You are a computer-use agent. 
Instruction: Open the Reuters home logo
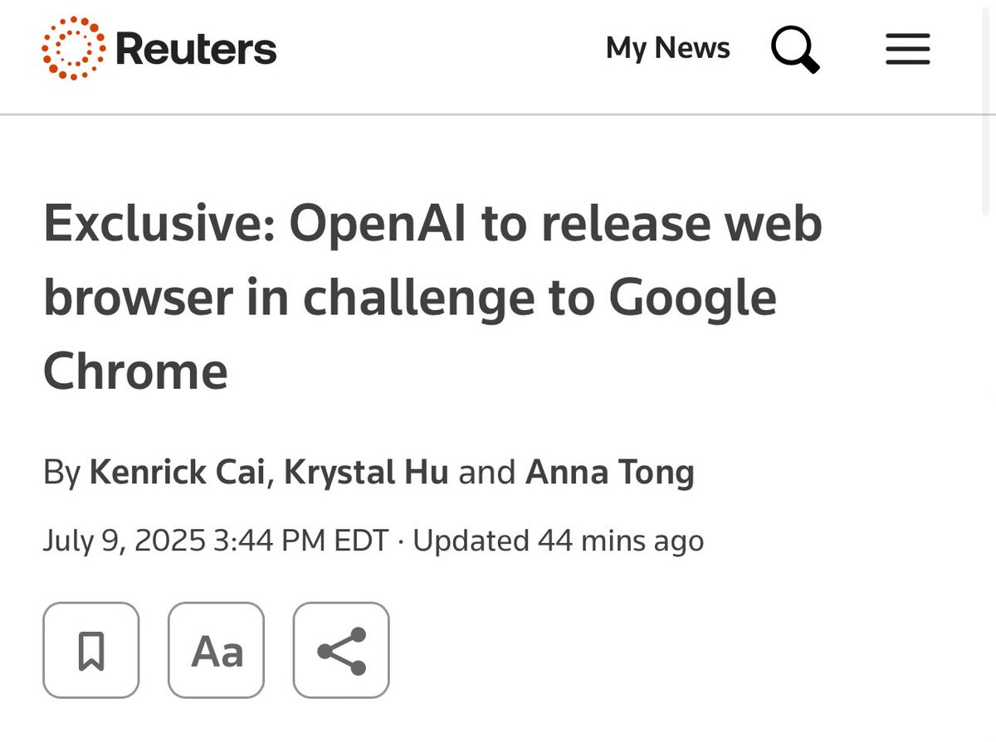pos(159,49)
